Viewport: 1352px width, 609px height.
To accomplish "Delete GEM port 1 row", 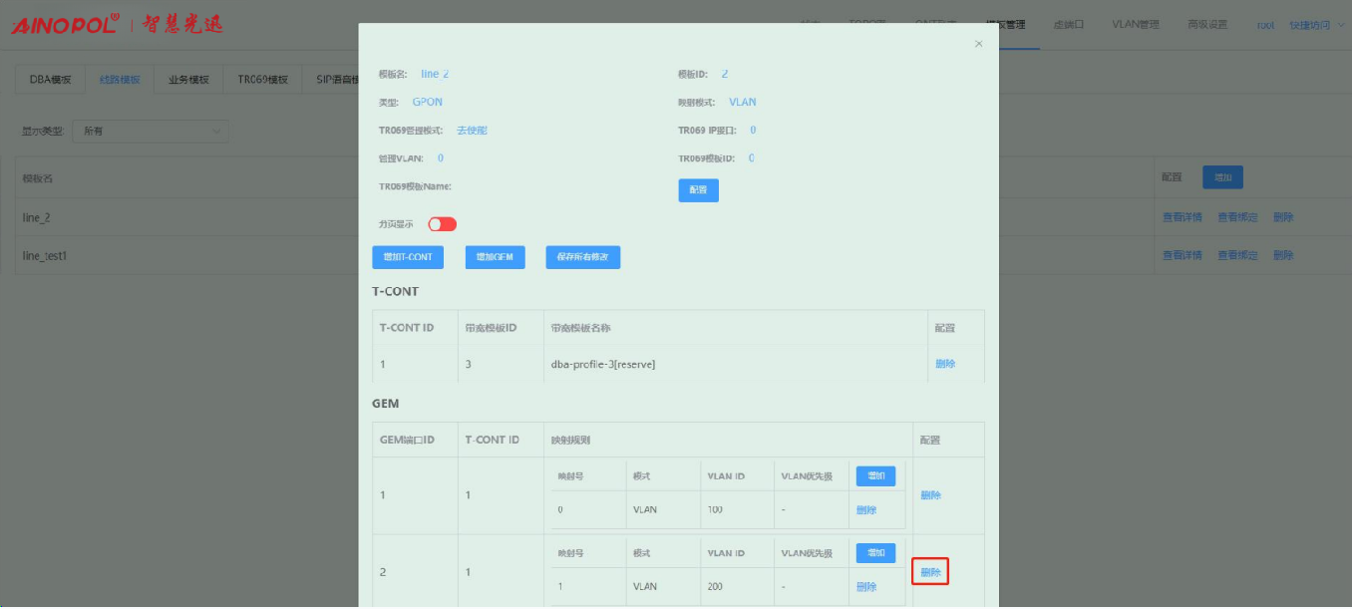I will pos(930,495).
